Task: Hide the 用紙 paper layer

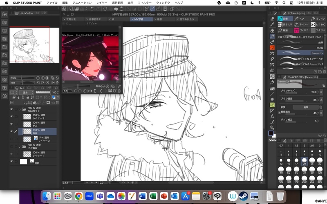Action: pyautogui.click(x=11, y=161)
